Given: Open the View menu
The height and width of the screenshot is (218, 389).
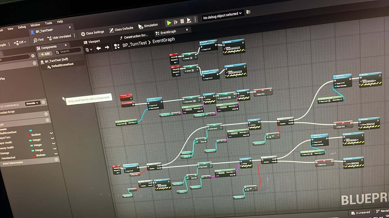Looking at the screenshot, I should 10,28.
